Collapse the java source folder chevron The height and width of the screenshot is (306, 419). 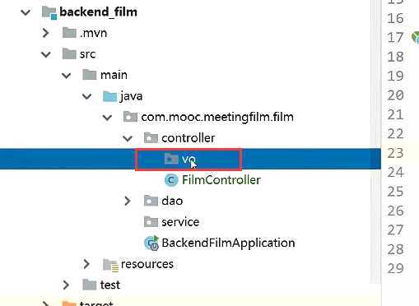[x=87, y=96]
